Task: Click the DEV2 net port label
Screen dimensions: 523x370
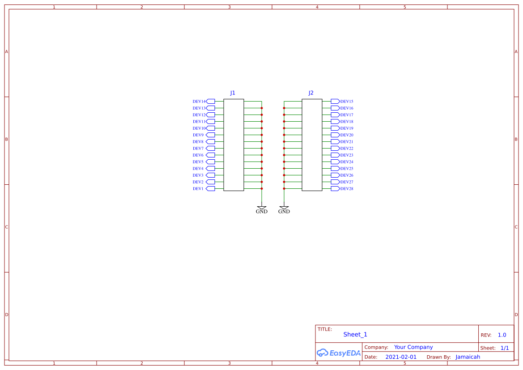Action: (x=198, y=182)
